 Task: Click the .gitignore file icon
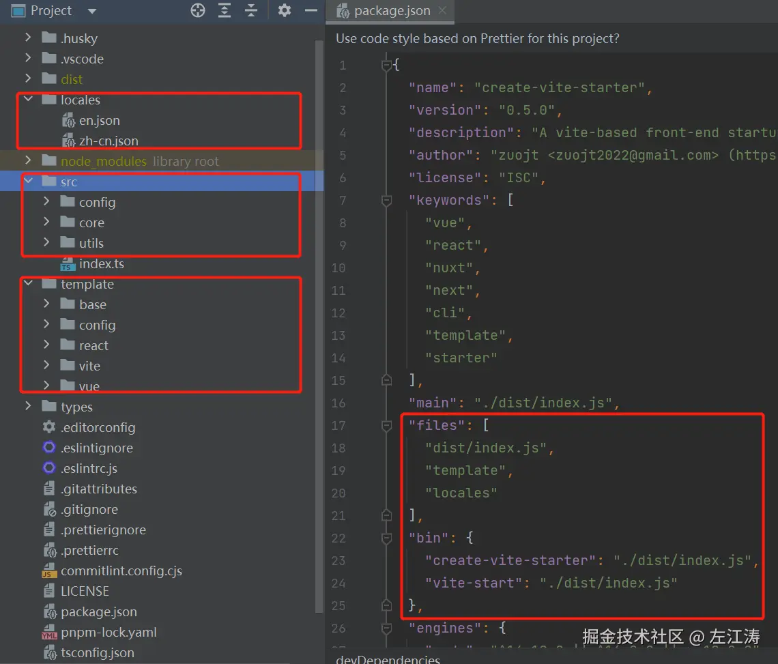(x=50, y=508)
